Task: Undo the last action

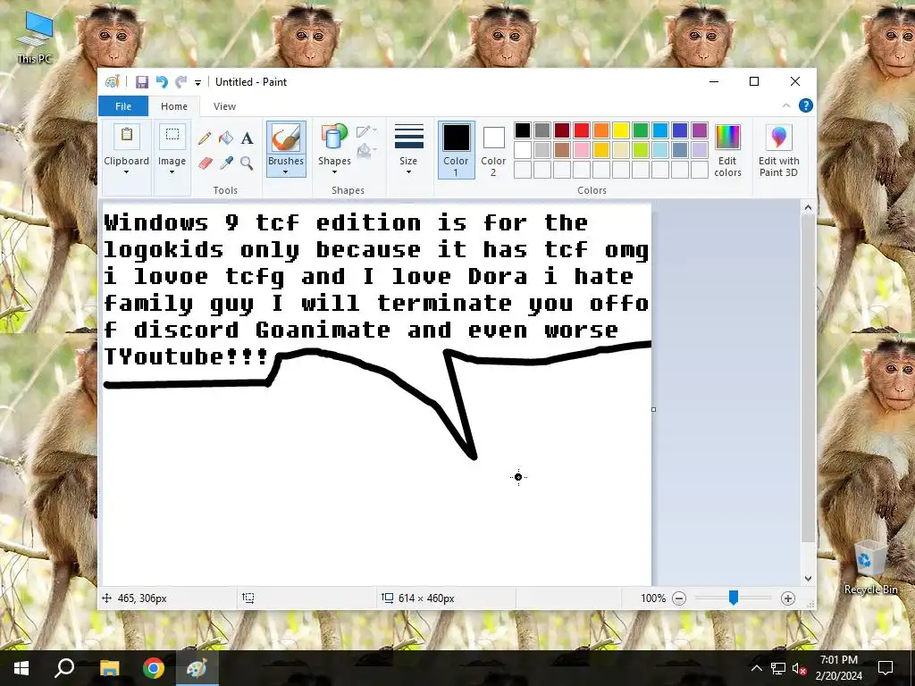Action: click(162, 82)
